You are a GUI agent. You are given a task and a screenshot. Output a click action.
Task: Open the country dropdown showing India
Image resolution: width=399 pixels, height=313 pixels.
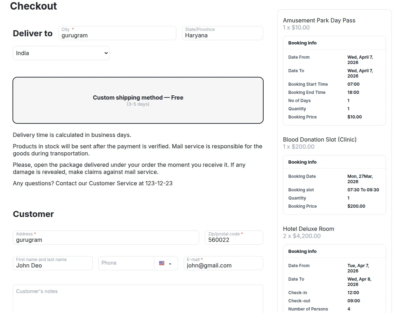click(61, 53)
